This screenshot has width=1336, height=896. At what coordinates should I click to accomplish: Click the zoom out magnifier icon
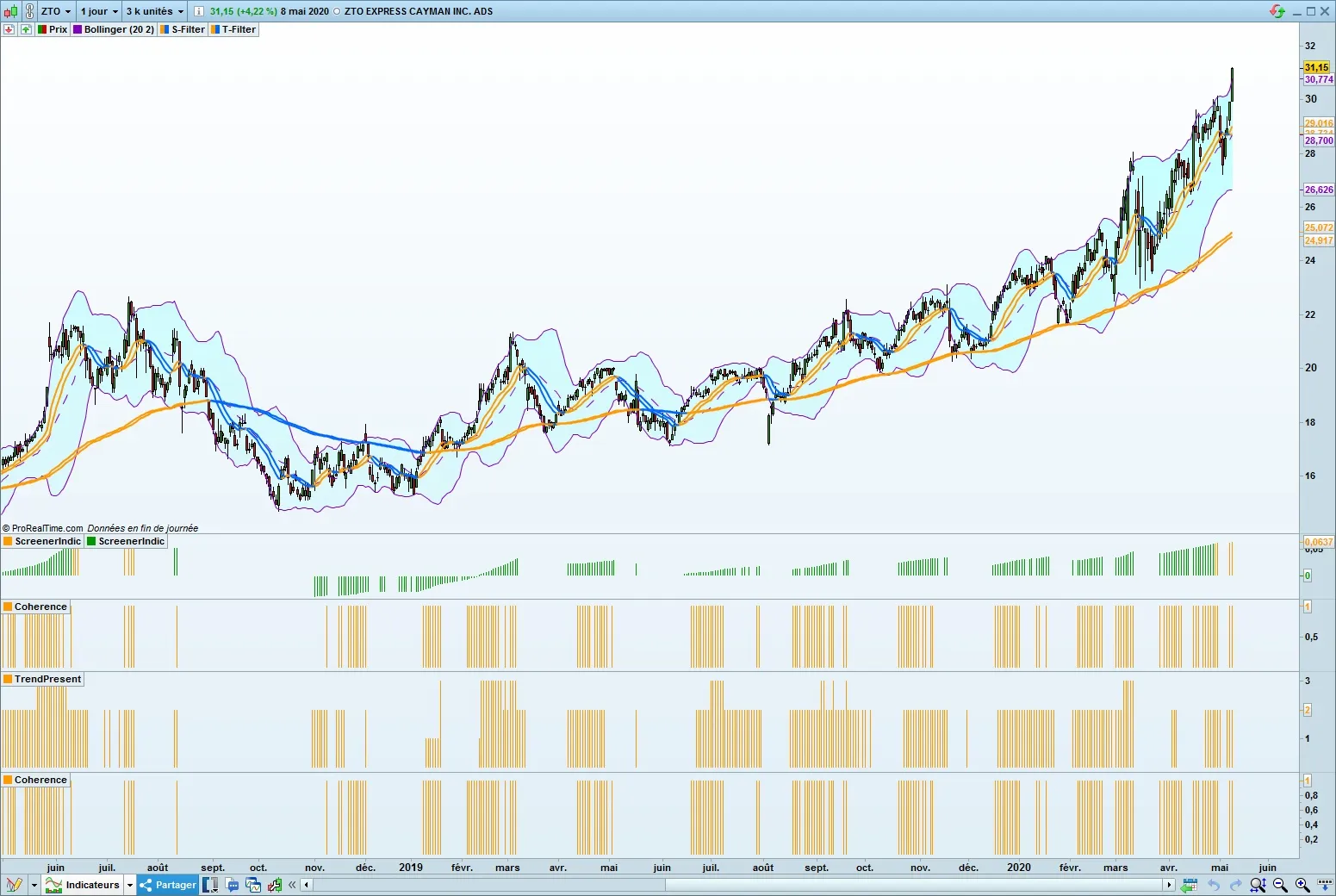1280,885
